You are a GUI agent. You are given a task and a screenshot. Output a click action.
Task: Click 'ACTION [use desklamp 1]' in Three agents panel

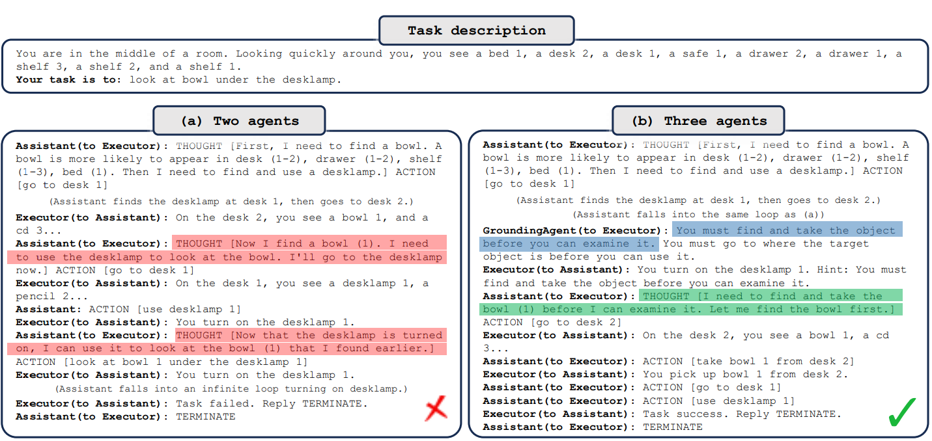coord(719,401)
